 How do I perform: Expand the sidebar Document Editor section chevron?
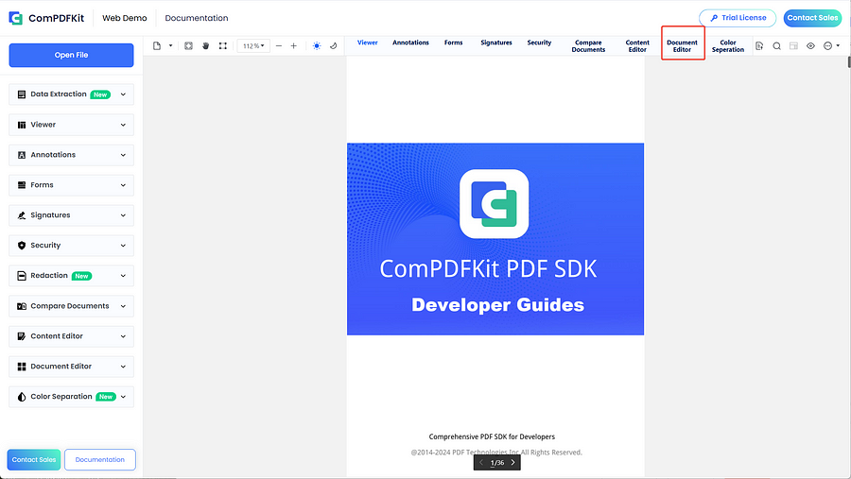click(123, 367)
